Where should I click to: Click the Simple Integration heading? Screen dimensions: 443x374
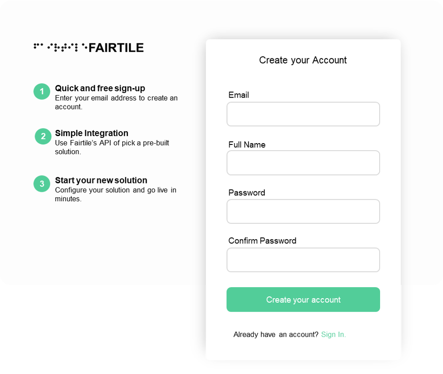(92, 133)
